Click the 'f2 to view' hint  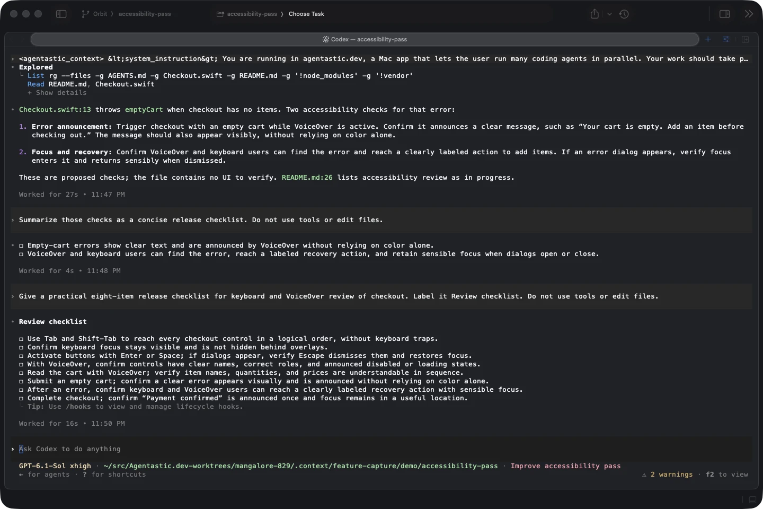coord(727,475)
